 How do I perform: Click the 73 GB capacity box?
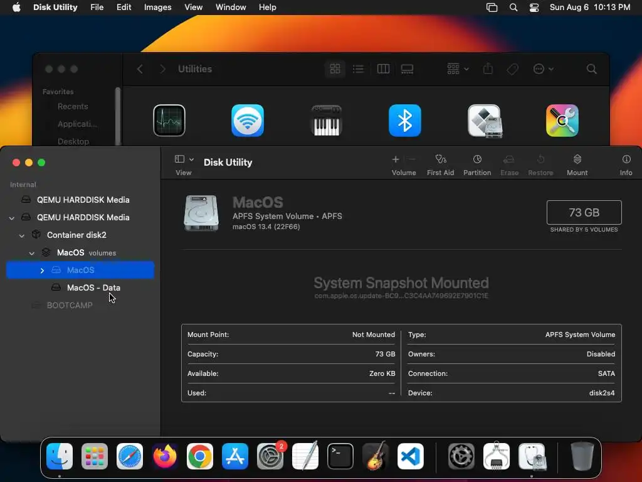coord(584,212)
